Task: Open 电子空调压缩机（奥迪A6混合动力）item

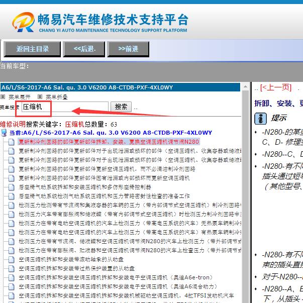Action: tap(118, 286)
